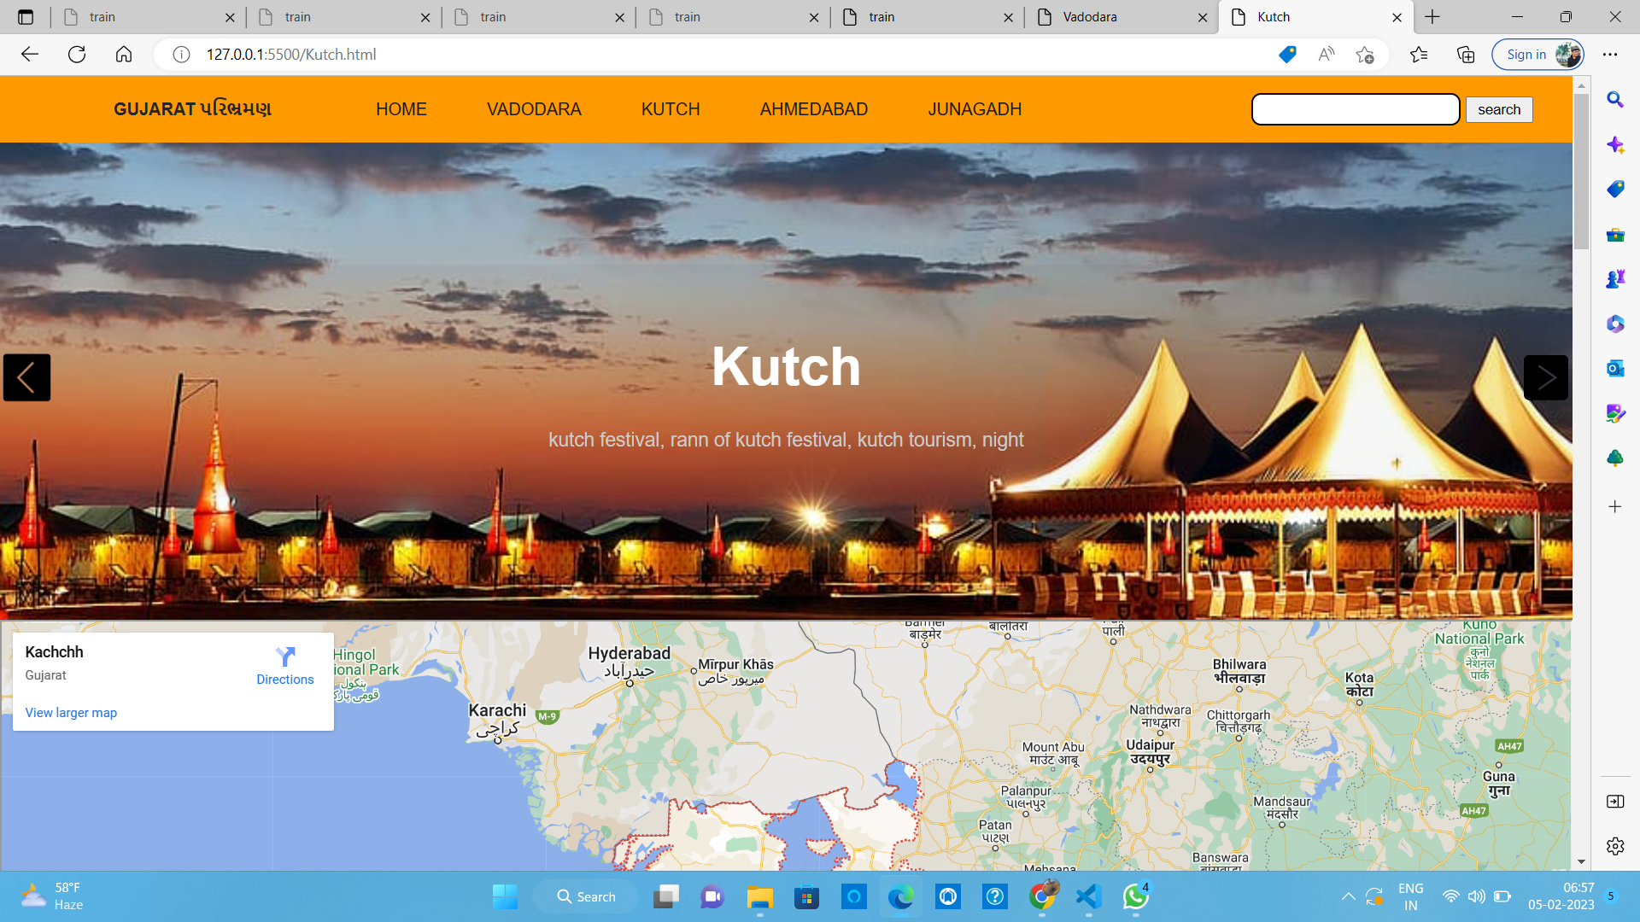Open Microsoft 365 in the sidebar
This screenshot has width=1640, height=922.
click(x=1615, y=324)
